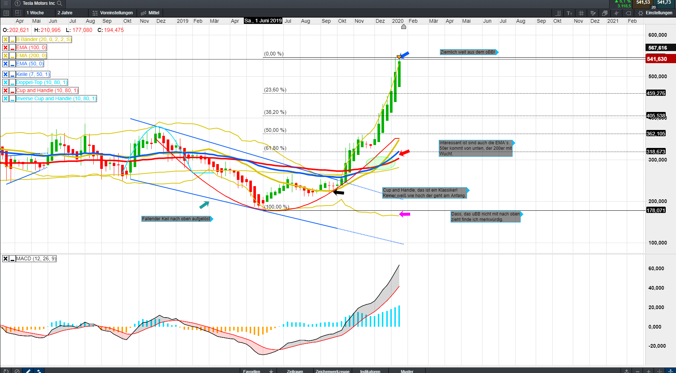Minimize the Inverse Cup and Handle indicator
This screenshot has width=676, height=373.
click(12, 98)
